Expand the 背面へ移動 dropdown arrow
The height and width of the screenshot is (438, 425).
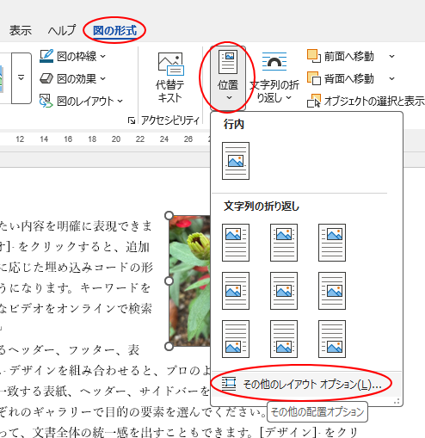click(391, 78)
